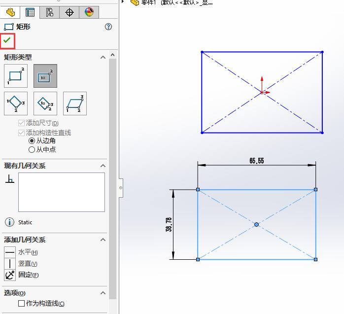
Task: Collapse the existing relations section
Action: (103, 166)
